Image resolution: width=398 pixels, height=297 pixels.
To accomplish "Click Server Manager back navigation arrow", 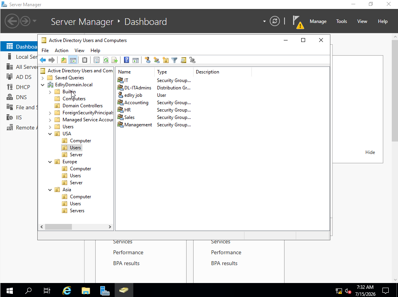I will point(12,21).
